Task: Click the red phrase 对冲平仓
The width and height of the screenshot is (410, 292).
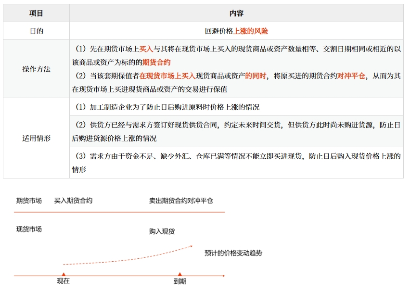Action: (352, 76)
